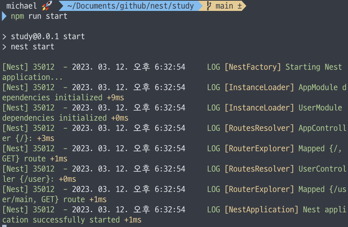This screenshot has width=348, height=227.
Task: Click the timestamp on the NestFactory line
Action: coord(129,67)
